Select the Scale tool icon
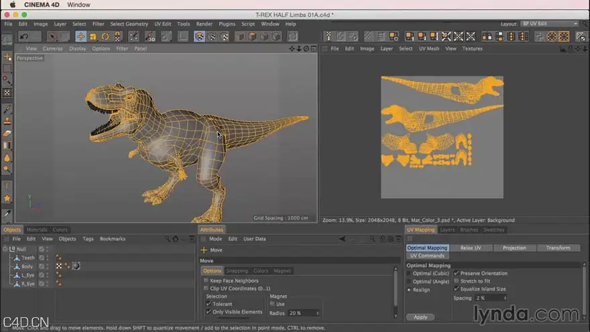590x332 pixels. coord(93,36)
